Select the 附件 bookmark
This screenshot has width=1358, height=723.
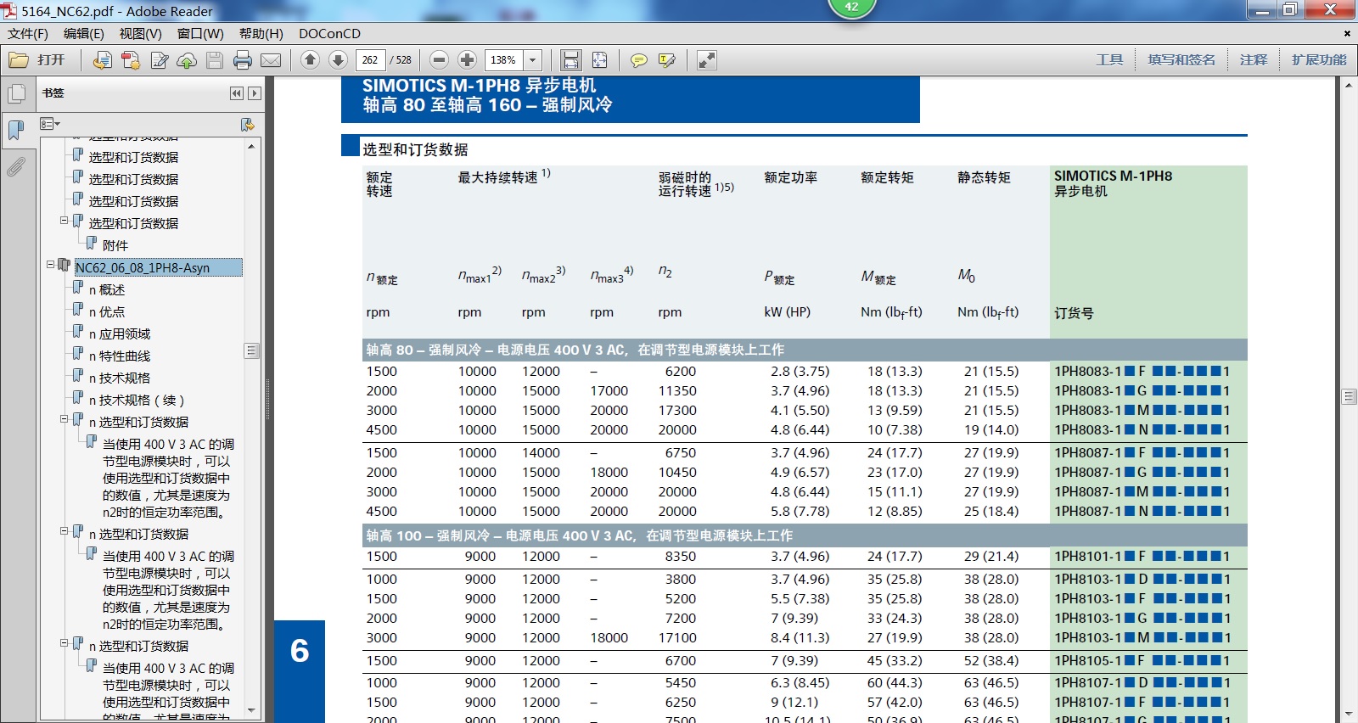click(x=115, y=246)
